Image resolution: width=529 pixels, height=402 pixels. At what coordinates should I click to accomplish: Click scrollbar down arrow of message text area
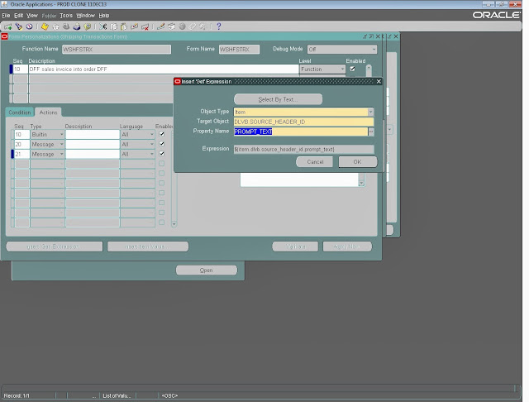[361, 183]
